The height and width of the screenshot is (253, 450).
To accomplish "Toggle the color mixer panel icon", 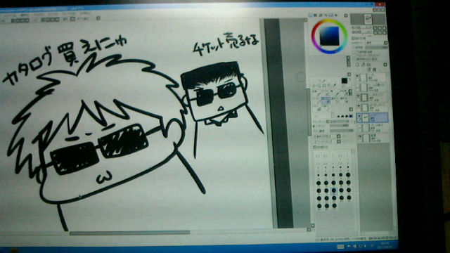I will pos(326,15).
